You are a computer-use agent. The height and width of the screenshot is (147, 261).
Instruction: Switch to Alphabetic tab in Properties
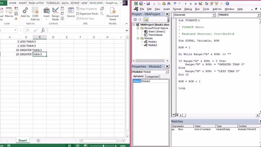pyautogui.click(x=139, y=76)
